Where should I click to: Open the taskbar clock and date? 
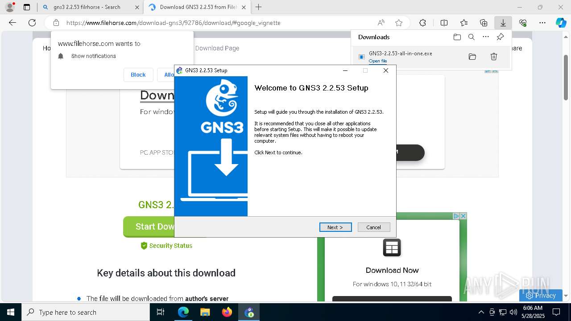[x=533, y=312]
